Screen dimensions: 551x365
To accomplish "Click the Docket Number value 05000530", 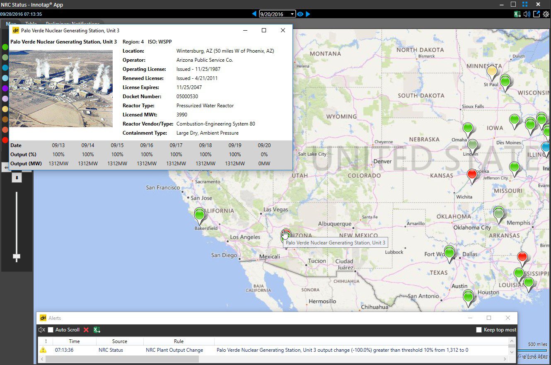I will (x=187, y=97).
